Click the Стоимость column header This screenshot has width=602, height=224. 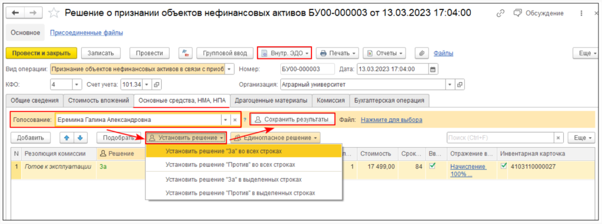[x=377, y=154]
